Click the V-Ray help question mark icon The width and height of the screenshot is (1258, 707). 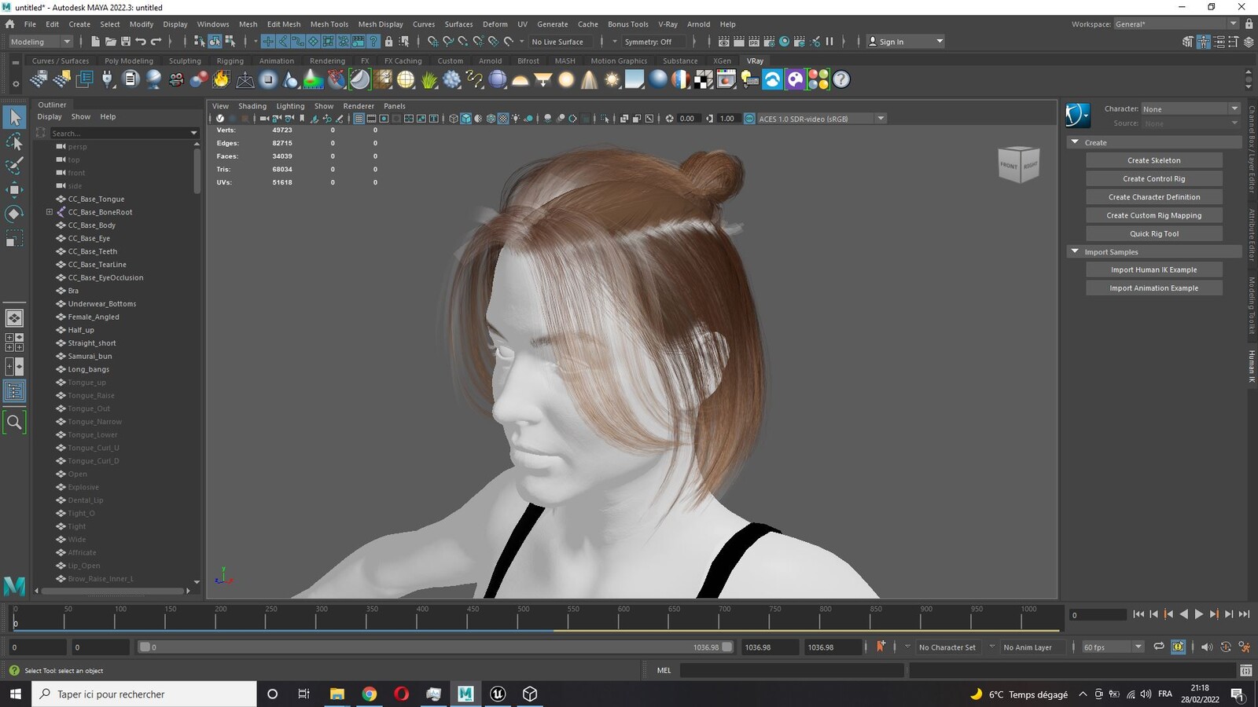click(841, 79)
